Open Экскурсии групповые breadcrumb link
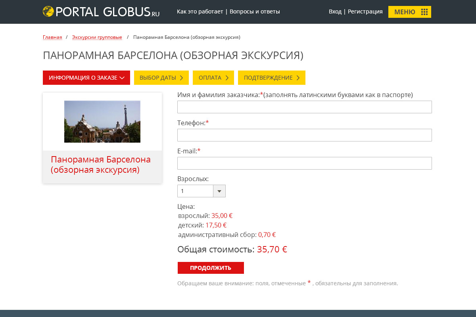Viewport: 476px width, 317px height. click(x=97, y=37)
